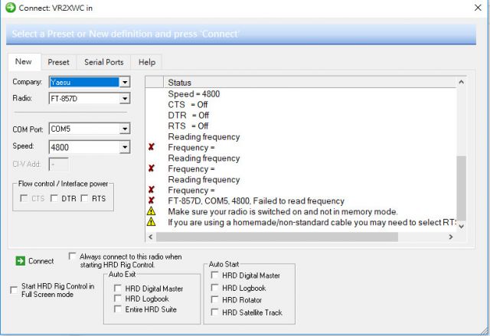
Task: Click status list scroll-right arrow
Action: pos(451,237)
